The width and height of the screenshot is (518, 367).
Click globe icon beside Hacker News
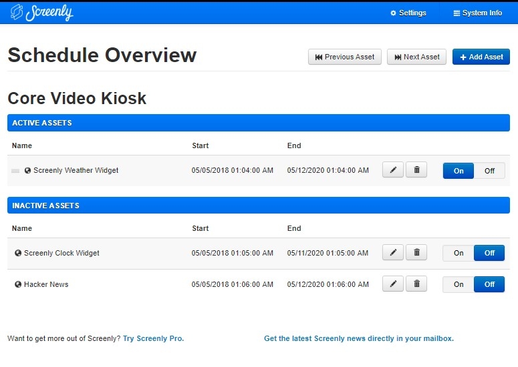pyautogui.click(x=18, y=284)
